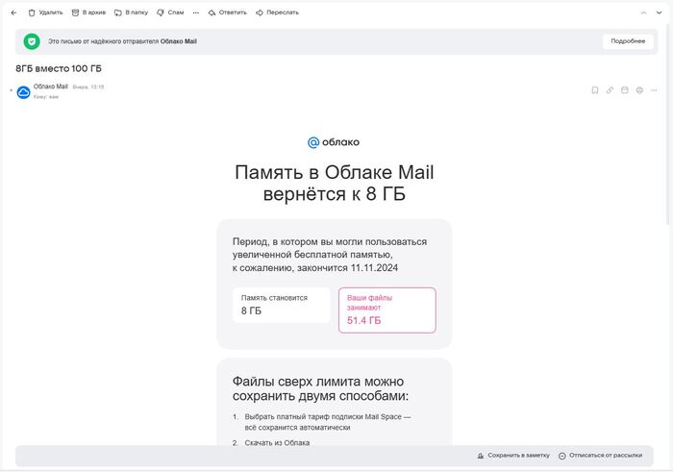Click the @ облако logo

334,142
